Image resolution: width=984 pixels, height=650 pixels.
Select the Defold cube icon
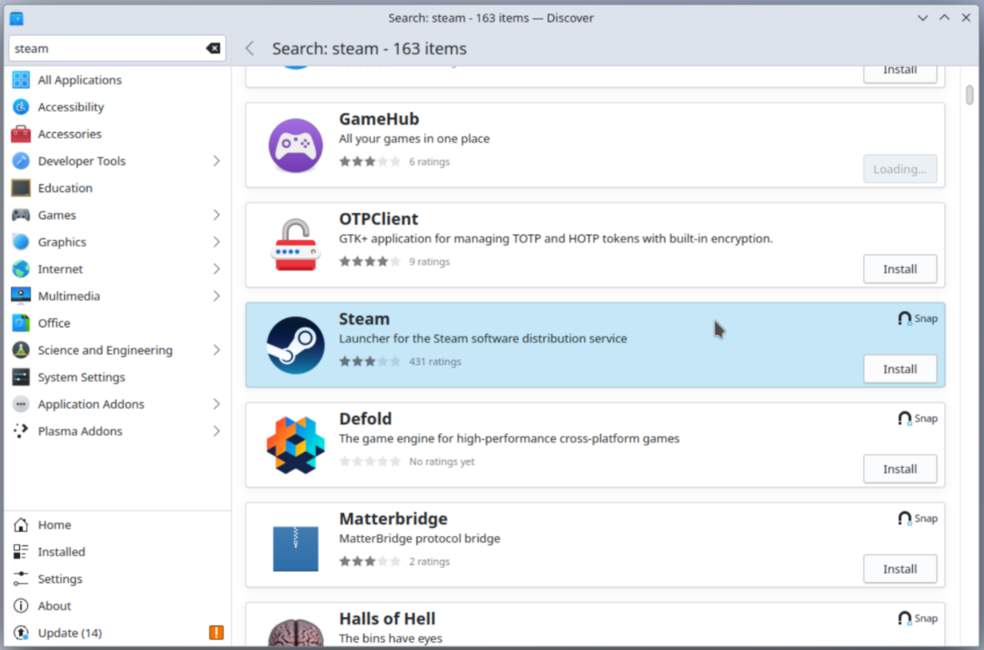pos(296,445)
